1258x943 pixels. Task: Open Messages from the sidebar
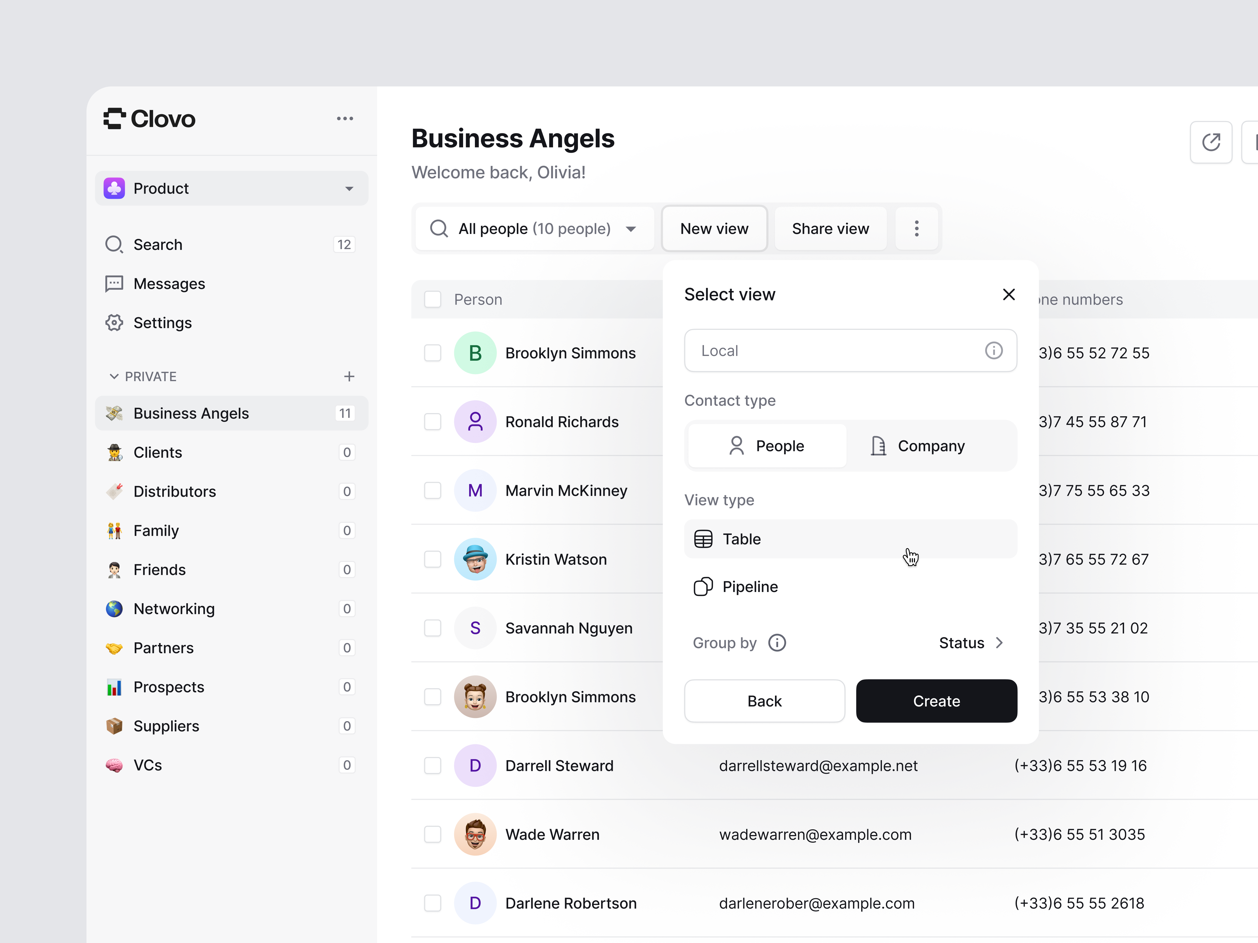pos(169,283)
